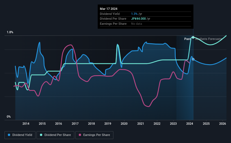
Task: Click the 2017 x-axis label
Action: coord(75,124)
